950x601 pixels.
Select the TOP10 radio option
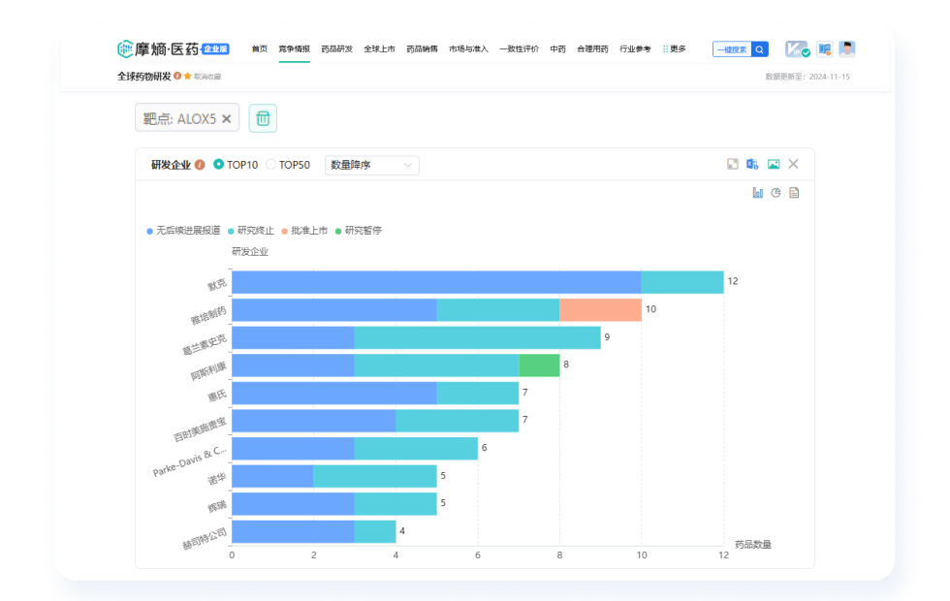[x=219, y=164]
